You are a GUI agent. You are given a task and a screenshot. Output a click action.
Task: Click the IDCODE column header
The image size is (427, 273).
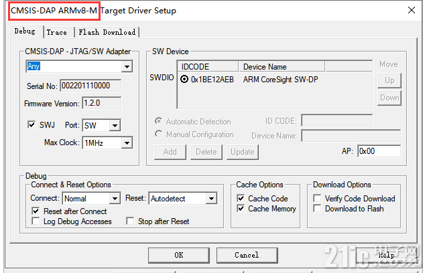pos(208,67)
